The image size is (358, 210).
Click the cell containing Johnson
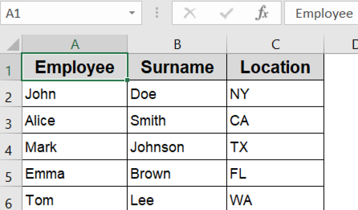(x=177, y=147)
